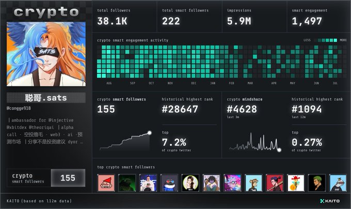351x209 pixels.
Task: Open the green-haired swordsman avatar
Action: click(317, 183)
